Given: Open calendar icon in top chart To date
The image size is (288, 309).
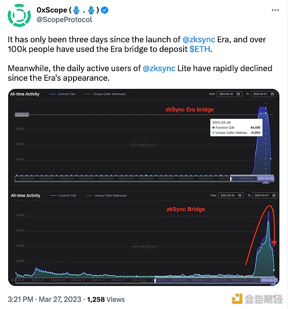Looking at the screenshot, I should click(x=272, y=94).
